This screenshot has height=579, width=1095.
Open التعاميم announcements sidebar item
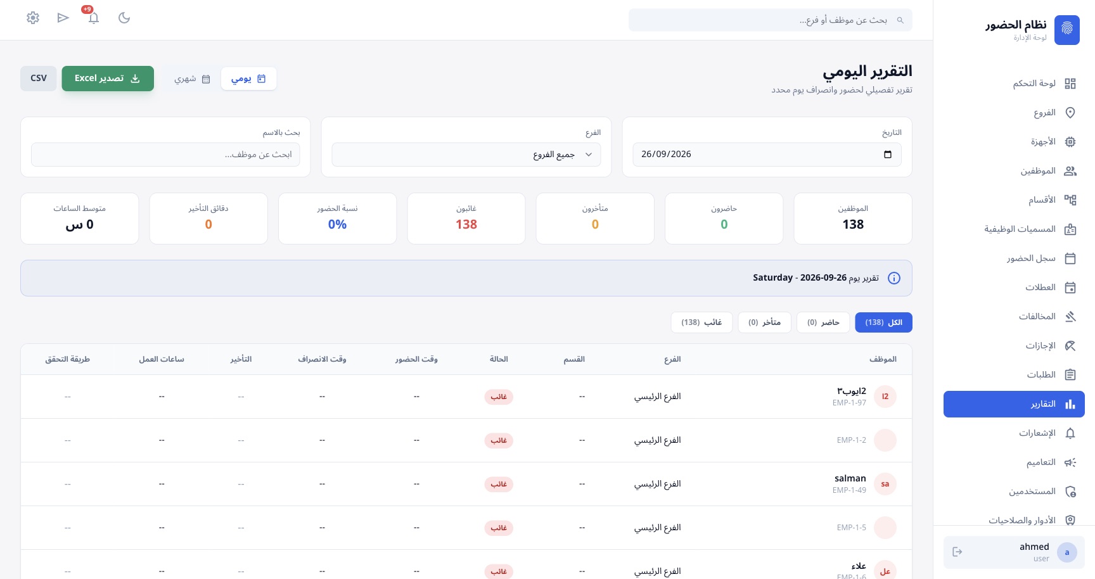[1014, 462]
